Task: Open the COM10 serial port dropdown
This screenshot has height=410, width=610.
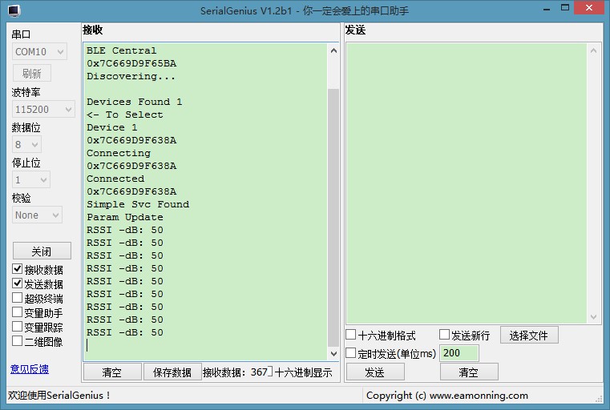Action: [x=39, y=52]
